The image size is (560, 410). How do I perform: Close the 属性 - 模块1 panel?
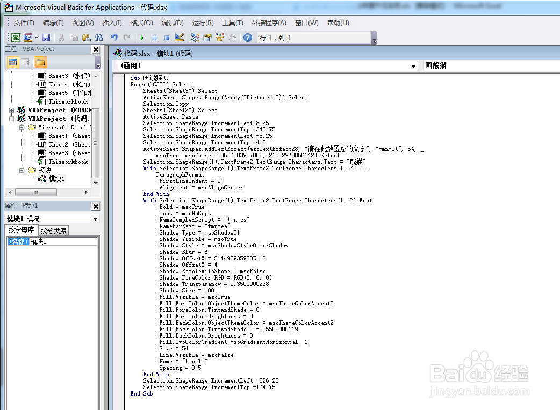pyautogui.click(x=96, y=206)
